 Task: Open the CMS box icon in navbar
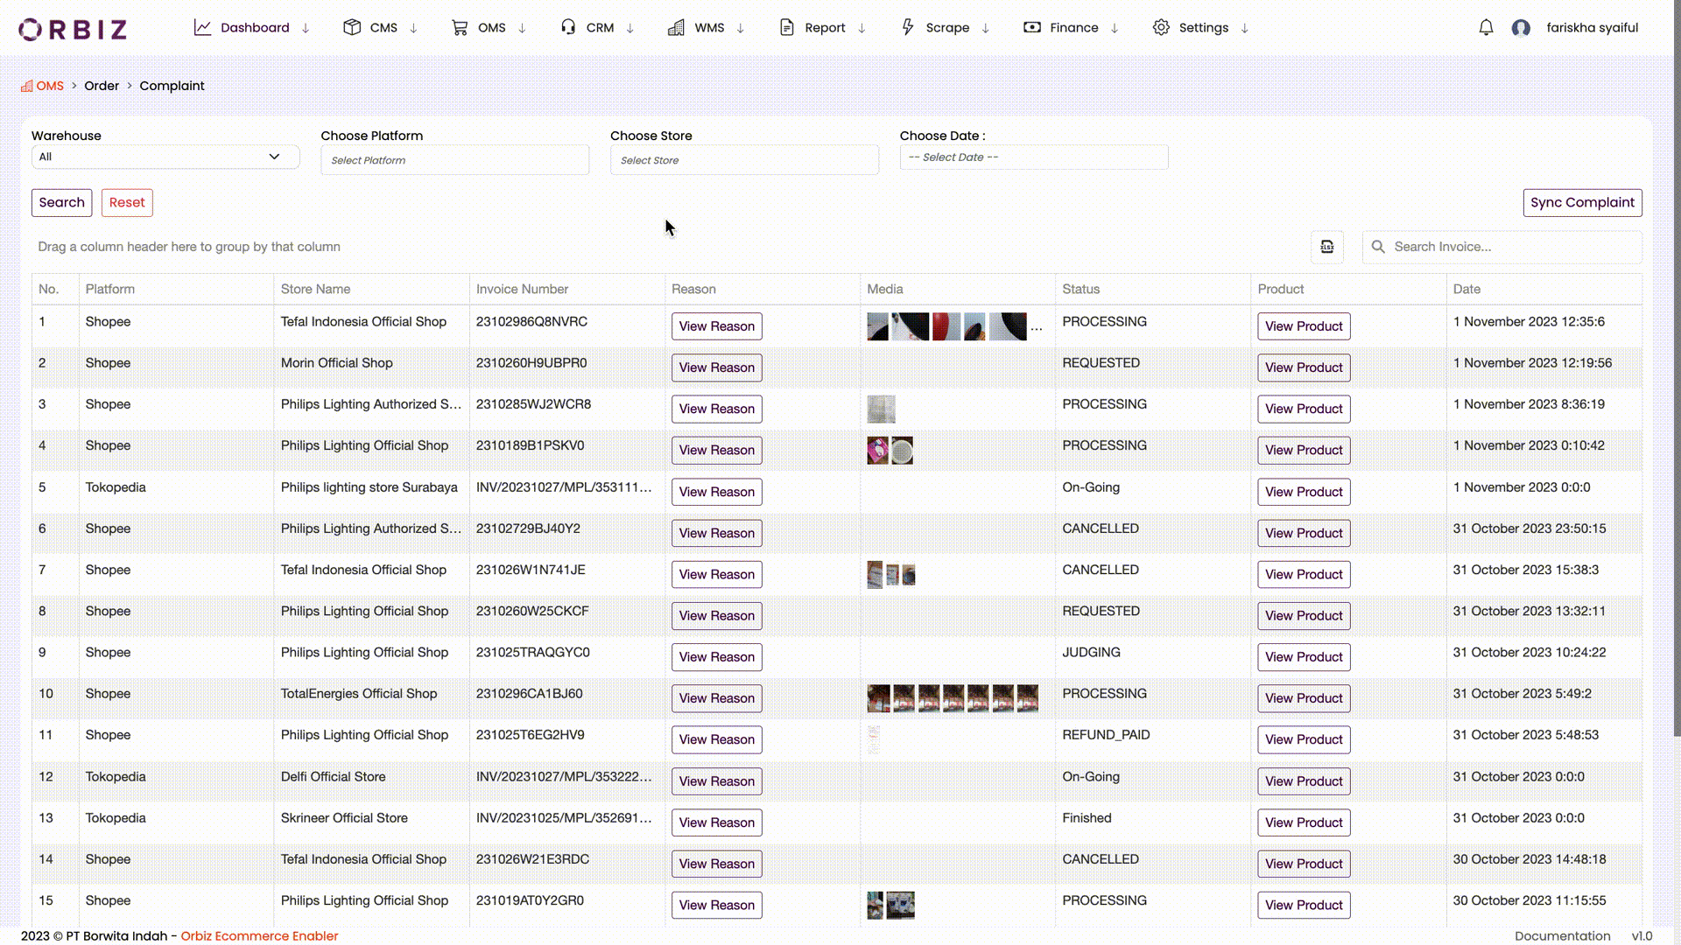point(352,27)
